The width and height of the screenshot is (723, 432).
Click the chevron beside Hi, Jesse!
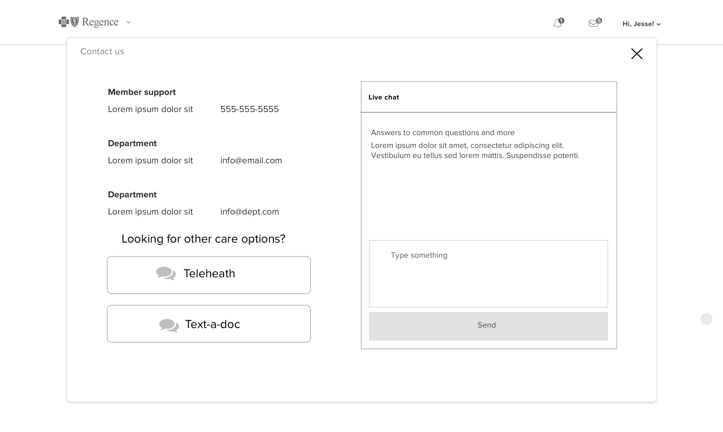coord(659,25)
